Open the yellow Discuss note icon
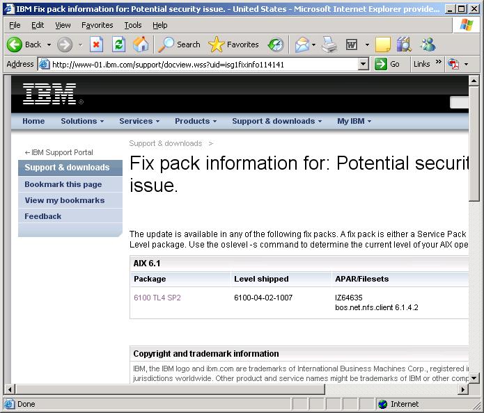 [x=383, y=44]
